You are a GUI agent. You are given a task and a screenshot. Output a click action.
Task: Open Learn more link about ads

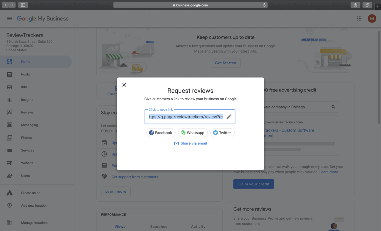(329, 172)
